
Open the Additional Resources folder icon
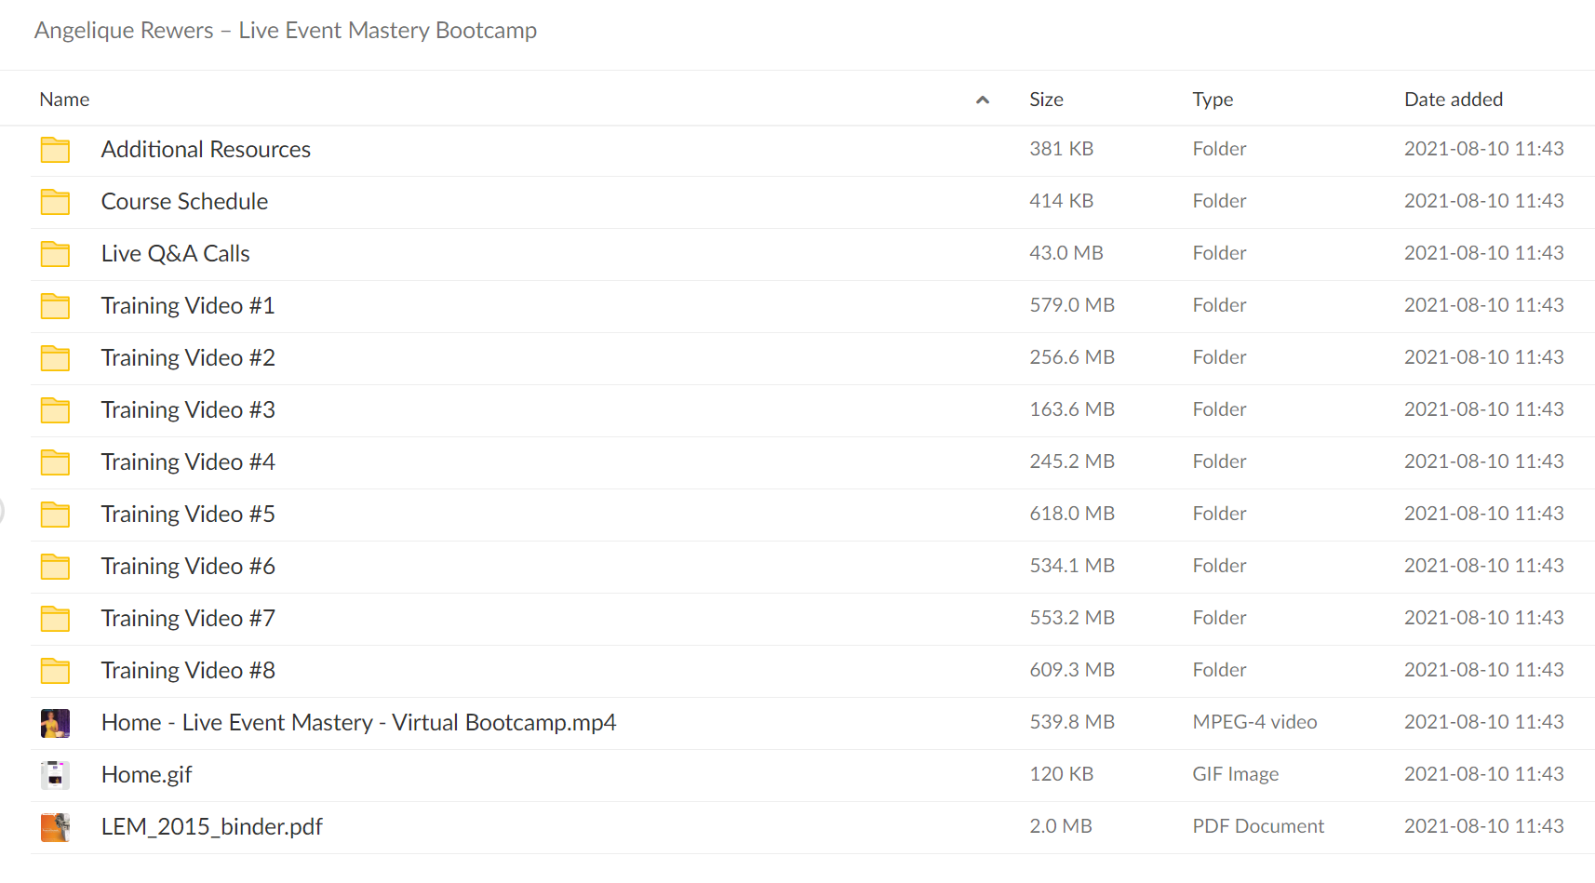tap(55, 150)
